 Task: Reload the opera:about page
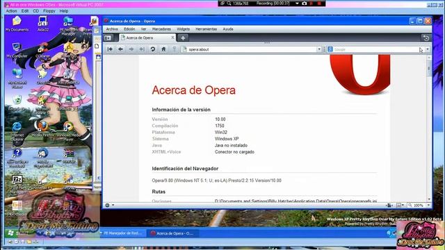point(153,49)
